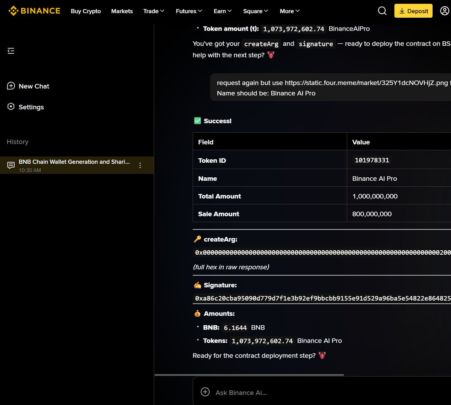Viewport: 451px width, 405px height.
Task: Click the Token ID row label
Action: [x=212, y=160]
